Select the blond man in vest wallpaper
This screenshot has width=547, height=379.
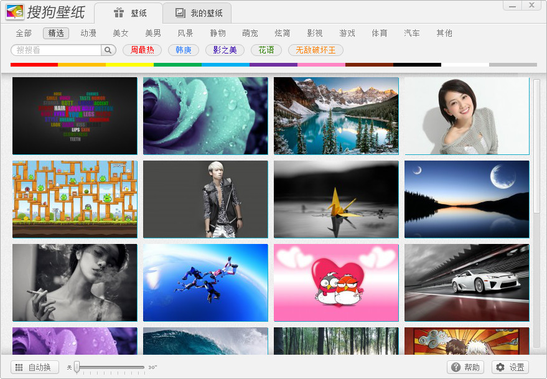pos(205,199)
